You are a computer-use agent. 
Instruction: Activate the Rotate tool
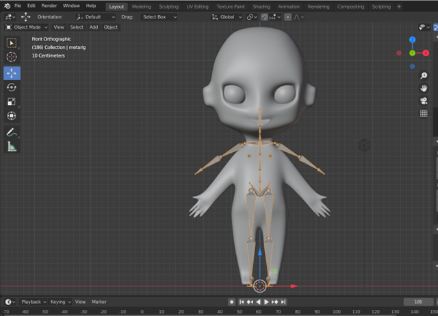(x=12, y=88)
